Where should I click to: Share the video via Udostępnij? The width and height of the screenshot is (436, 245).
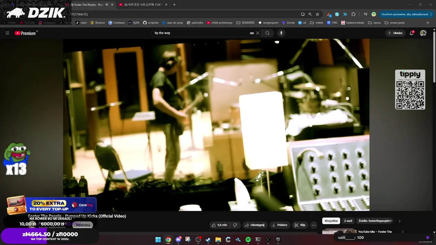254,225
